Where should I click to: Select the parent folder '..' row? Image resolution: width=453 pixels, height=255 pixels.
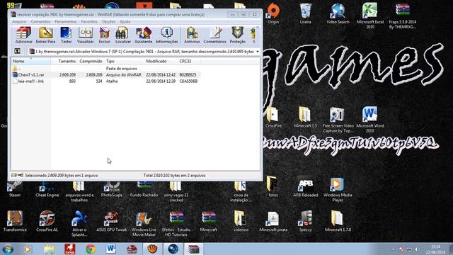click(x=106, y=69)
